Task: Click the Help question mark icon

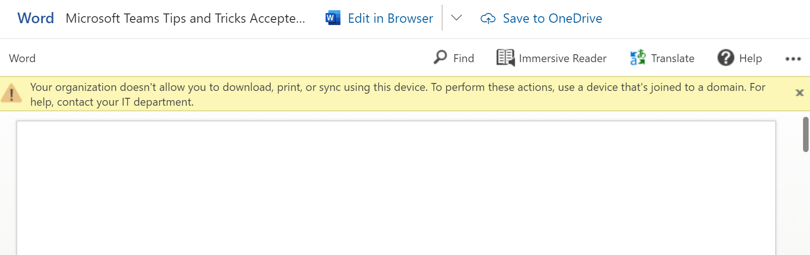Action: point(725,58)
